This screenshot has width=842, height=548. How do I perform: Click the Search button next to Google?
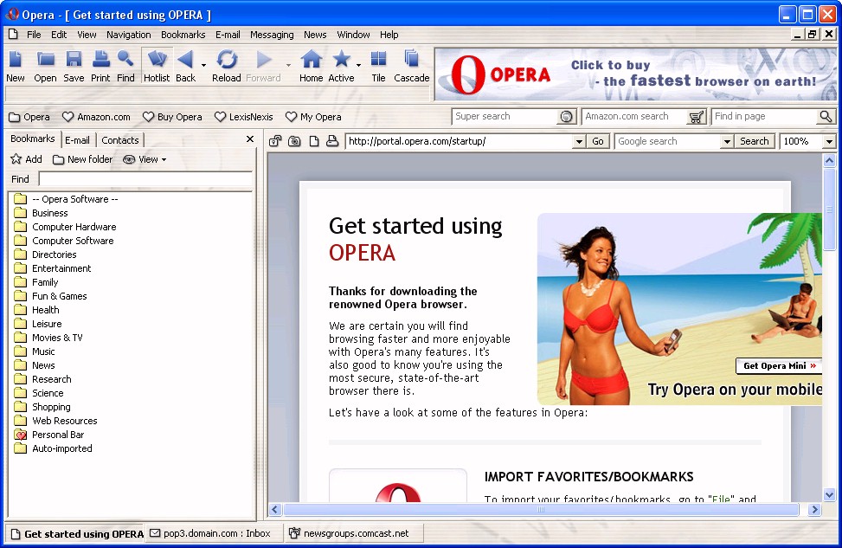point(755,141)
